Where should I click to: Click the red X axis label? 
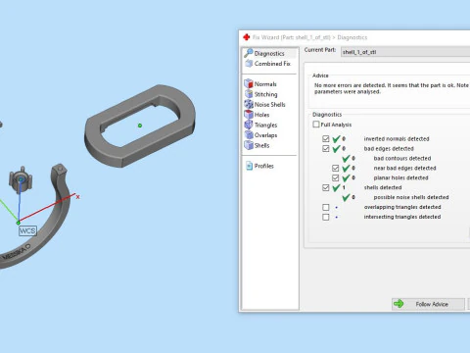(x=77, y=197)
